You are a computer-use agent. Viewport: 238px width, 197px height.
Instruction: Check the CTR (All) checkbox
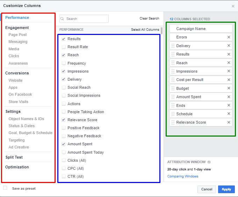pos(64,176)
